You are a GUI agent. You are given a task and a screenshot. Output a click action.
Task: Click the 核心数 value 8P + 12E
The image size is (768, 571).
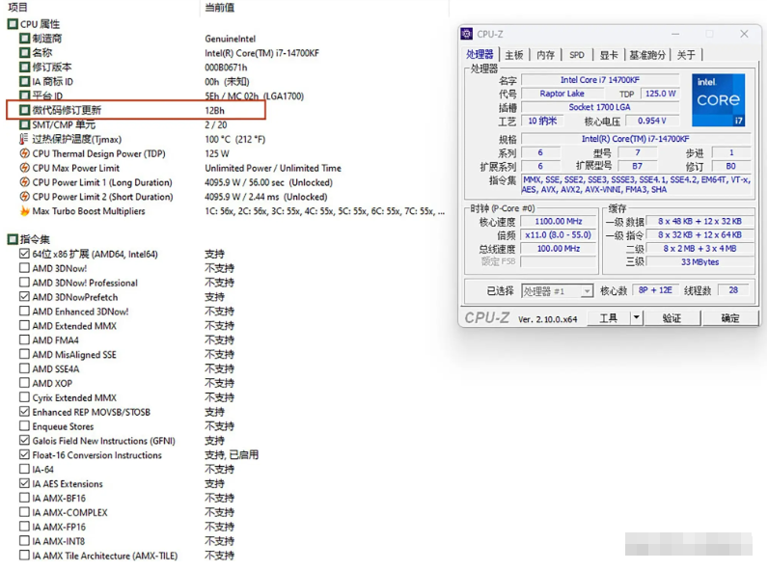[x=655, y=290]
